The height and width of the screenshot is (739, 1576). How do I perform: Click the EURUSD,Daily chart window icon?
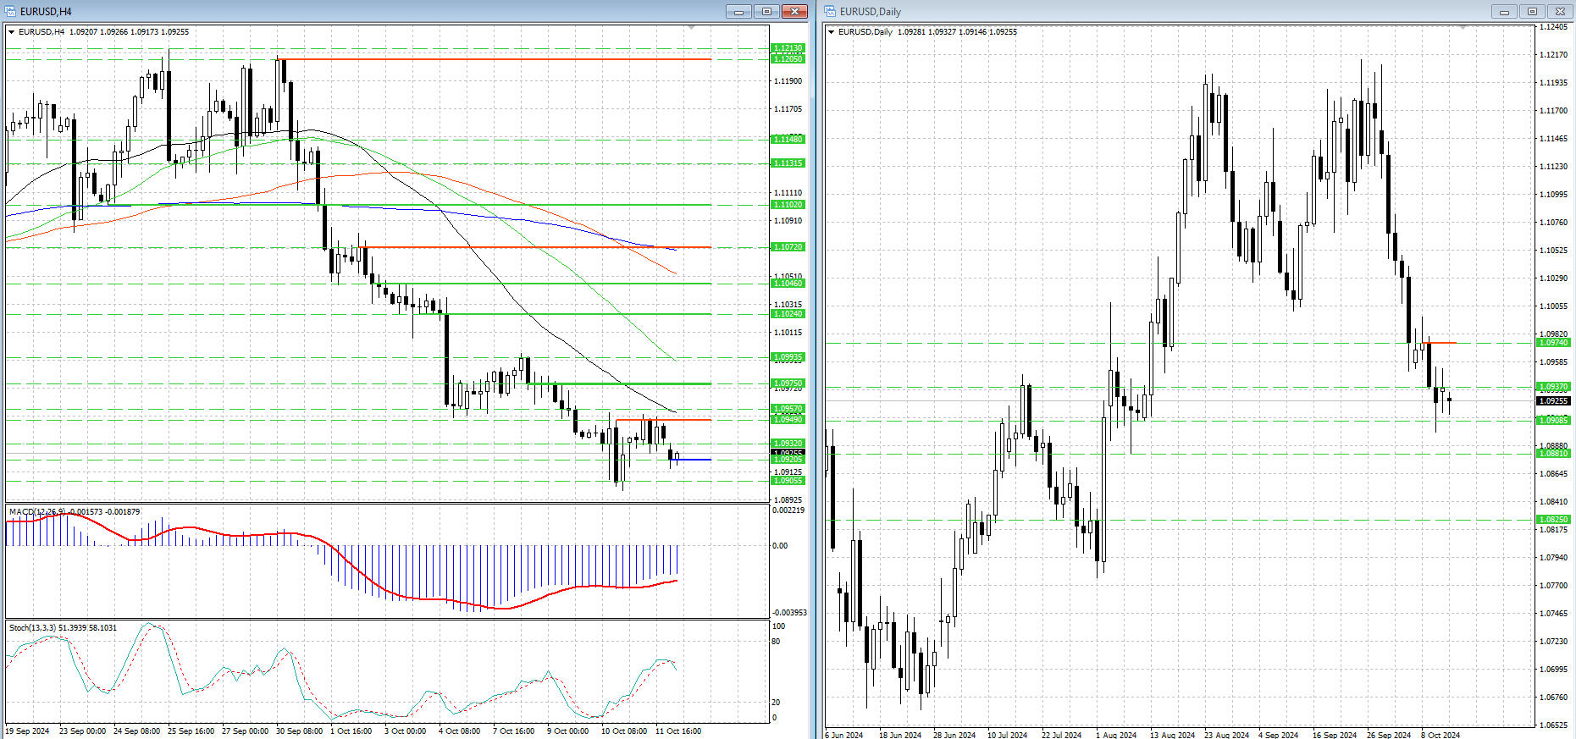pos(831,11)
